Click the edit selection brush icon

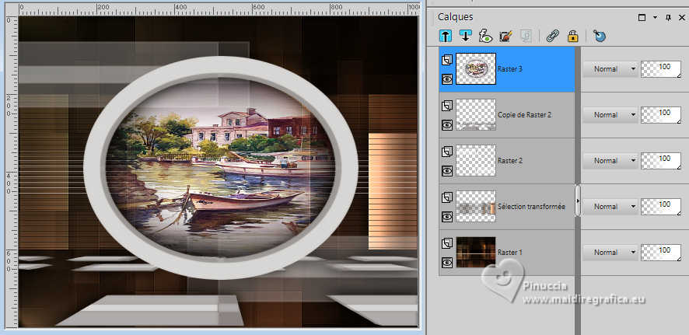click(505, 36)
